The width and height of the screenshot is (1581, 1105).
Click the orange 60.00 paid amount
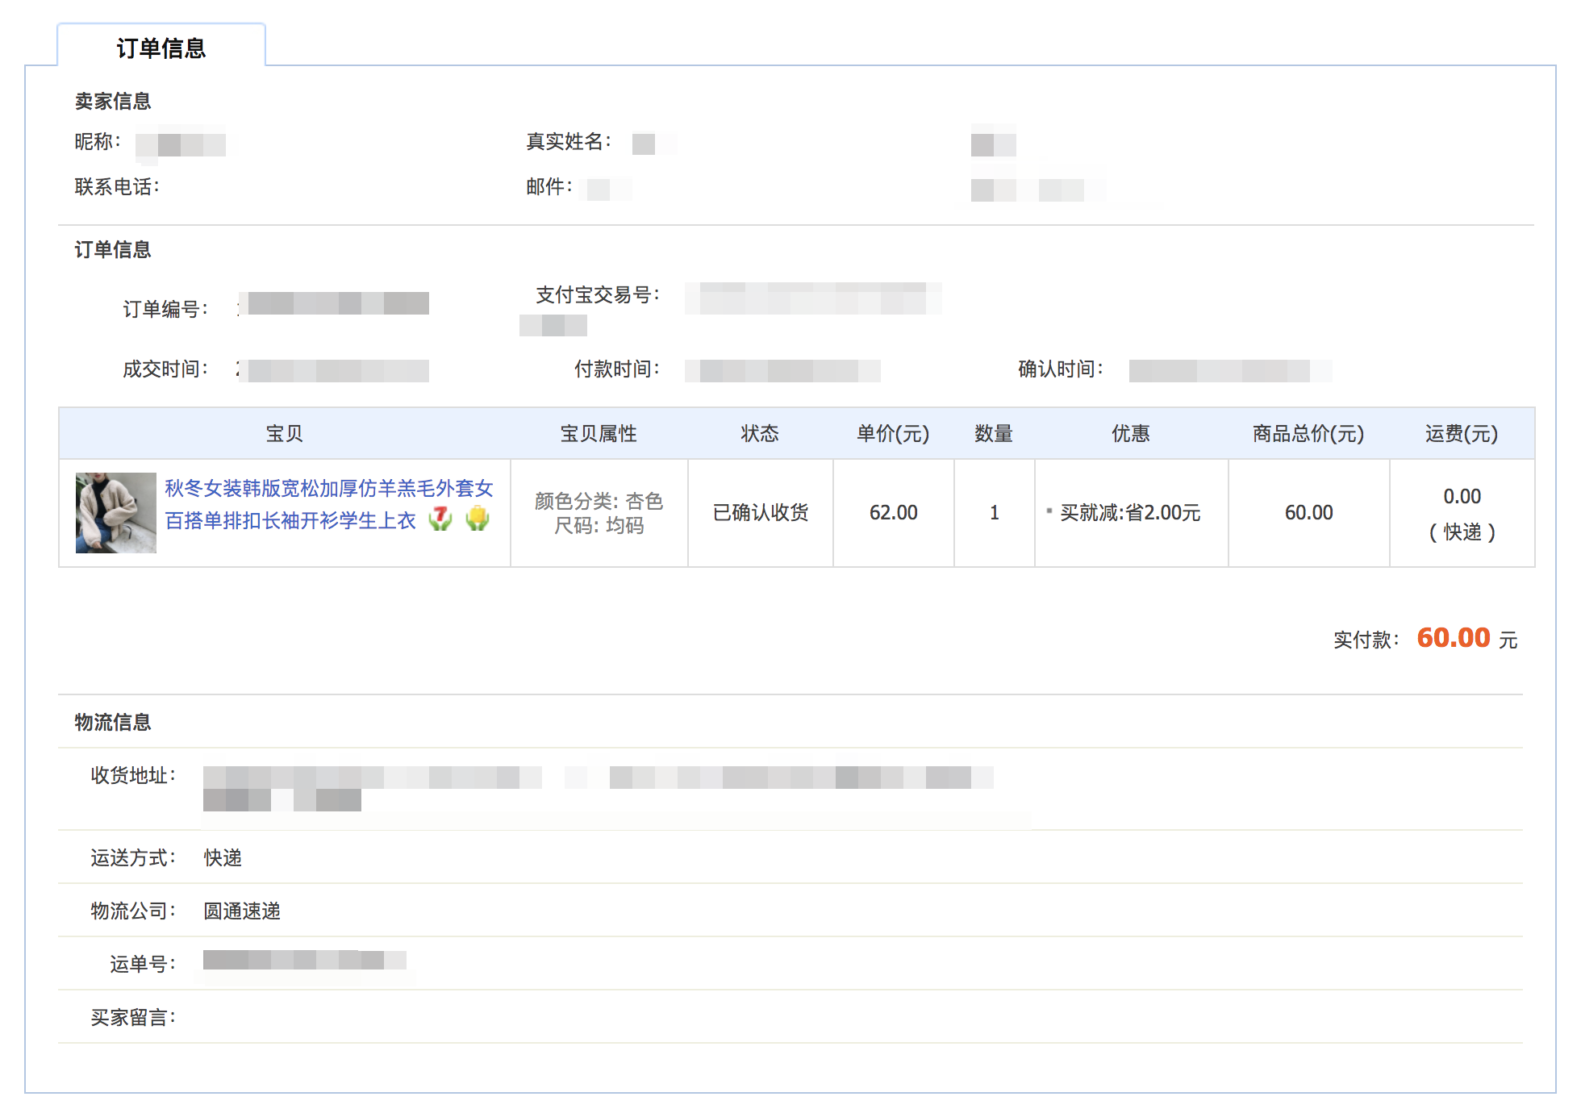click(1454, 638)
